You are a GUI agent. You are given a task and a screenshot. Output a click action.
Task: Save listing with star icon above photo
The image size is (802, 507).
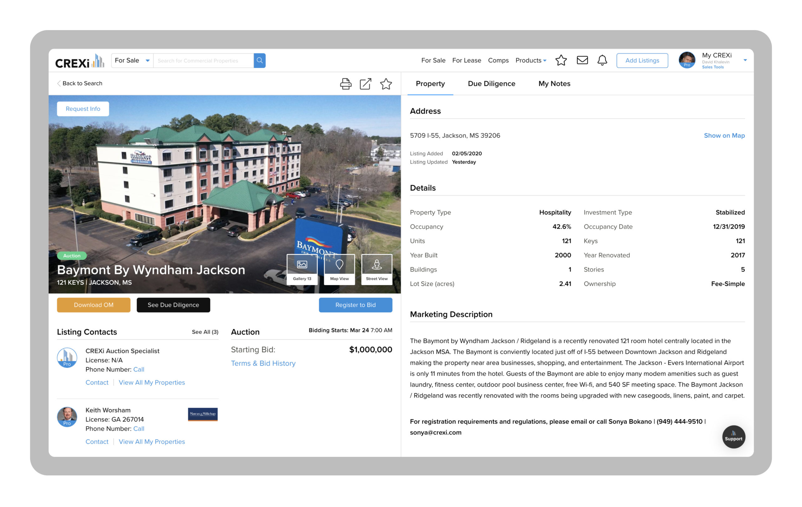[x=386, y=84]
